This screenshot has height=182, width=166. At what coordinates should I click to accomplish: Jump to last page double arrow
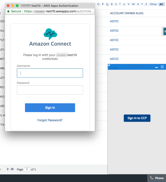click(x=12, y=169)
